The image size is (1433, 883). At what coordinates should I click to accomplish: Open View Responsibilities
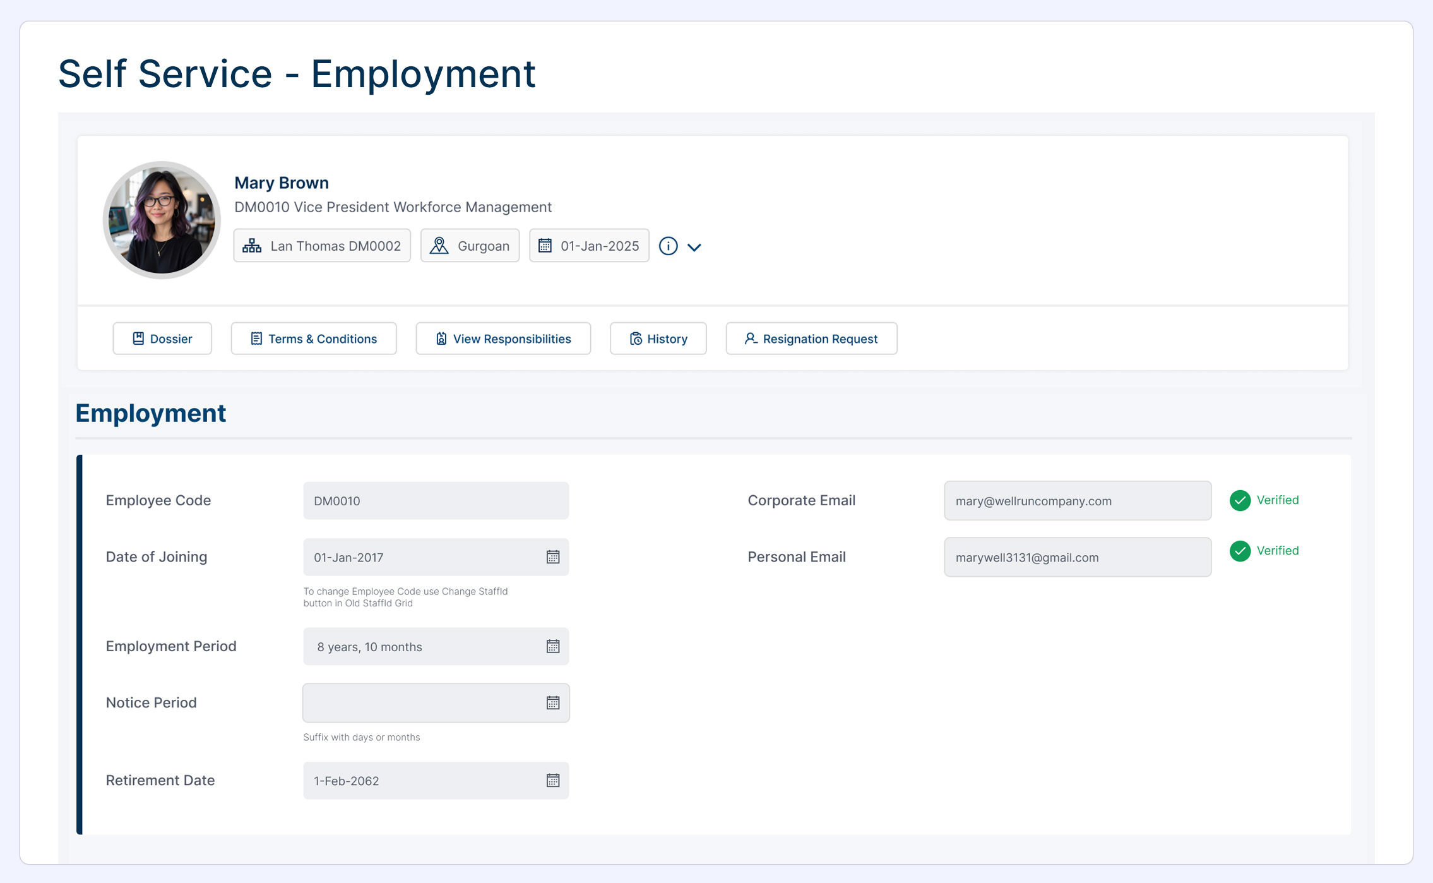pyautogui.click(x=503, y=339)
